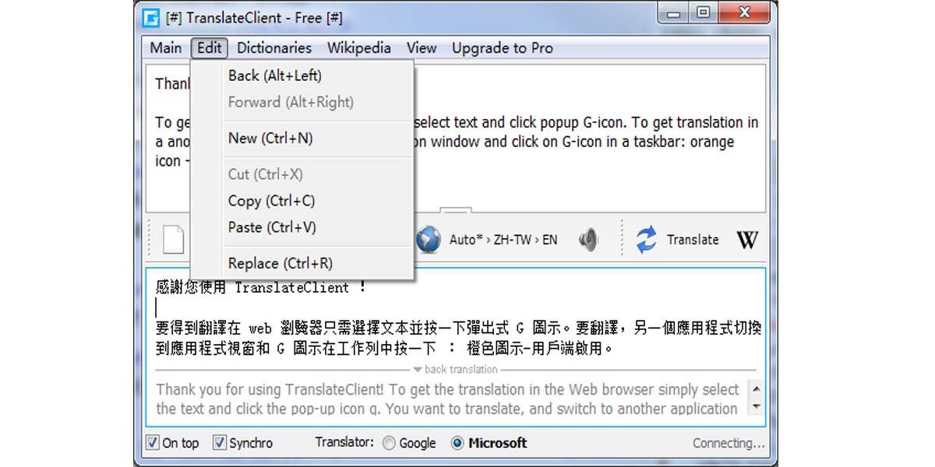Choose Back (Alt+Left) from Edit menu
The height and width of the screenshot is (467, 935).
(x=302, y=75)
